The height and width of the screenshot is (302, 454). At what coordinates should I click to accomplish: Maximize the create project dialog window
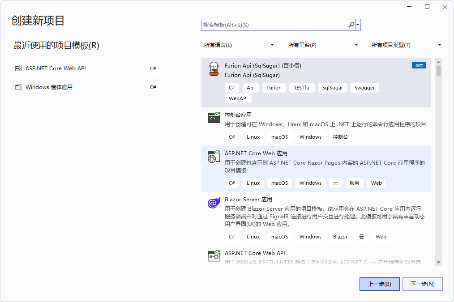(427, 7)
